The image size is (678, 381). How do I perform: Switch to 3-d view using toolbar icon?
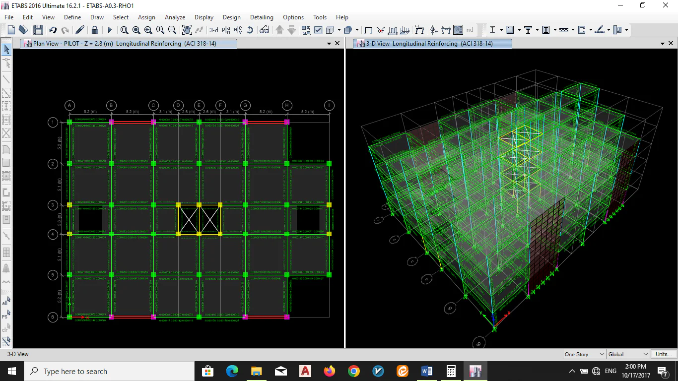pos(213,30)
